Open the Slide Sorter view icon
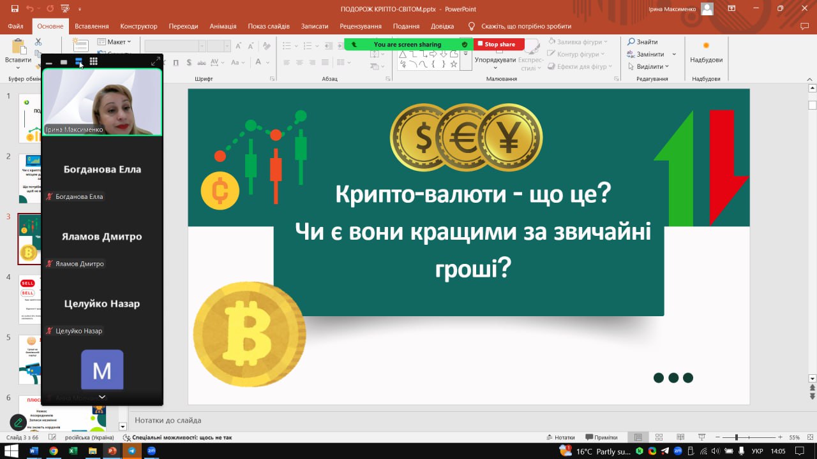The height and width of the screenshot is (459, 817). pyautogui.click(x=659, y=437)
